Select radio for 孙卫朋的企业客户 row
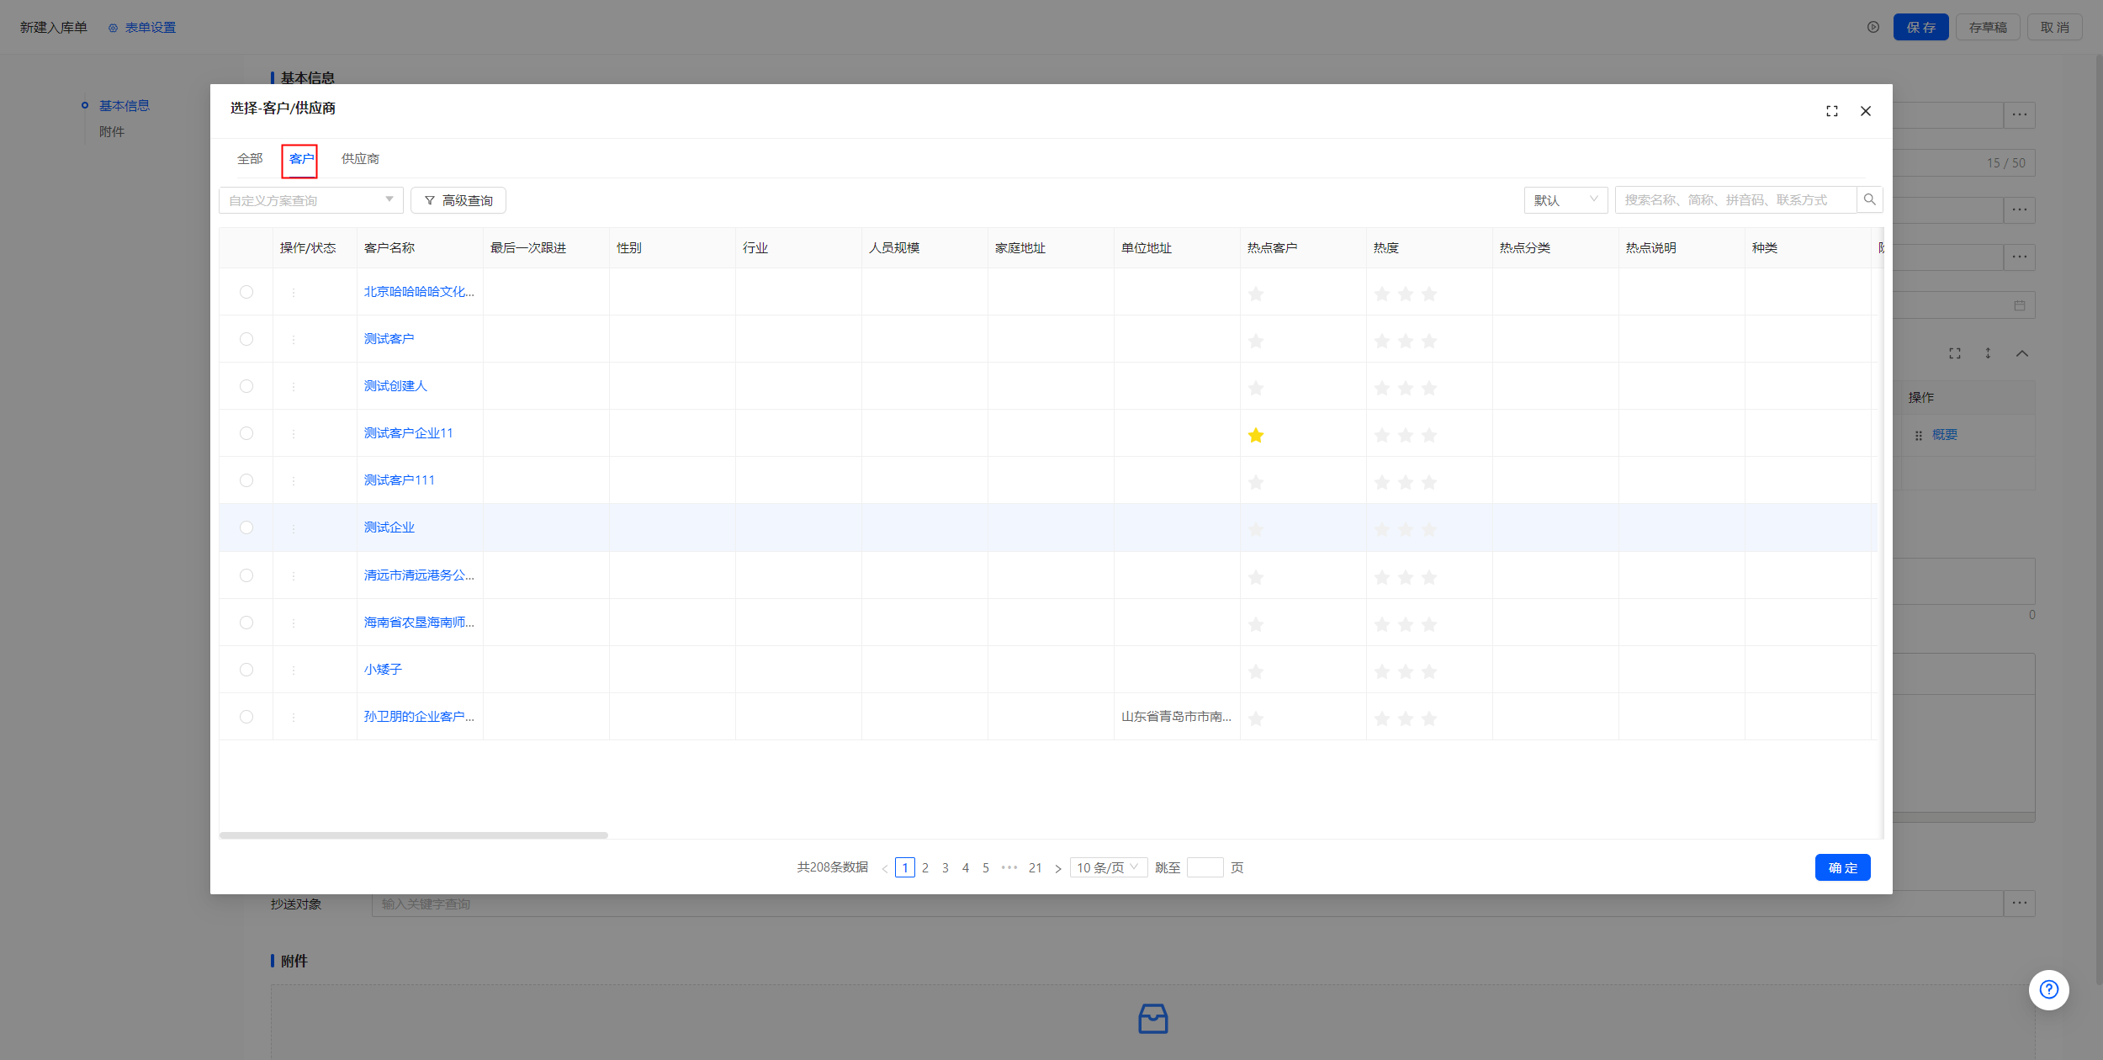 246,717
